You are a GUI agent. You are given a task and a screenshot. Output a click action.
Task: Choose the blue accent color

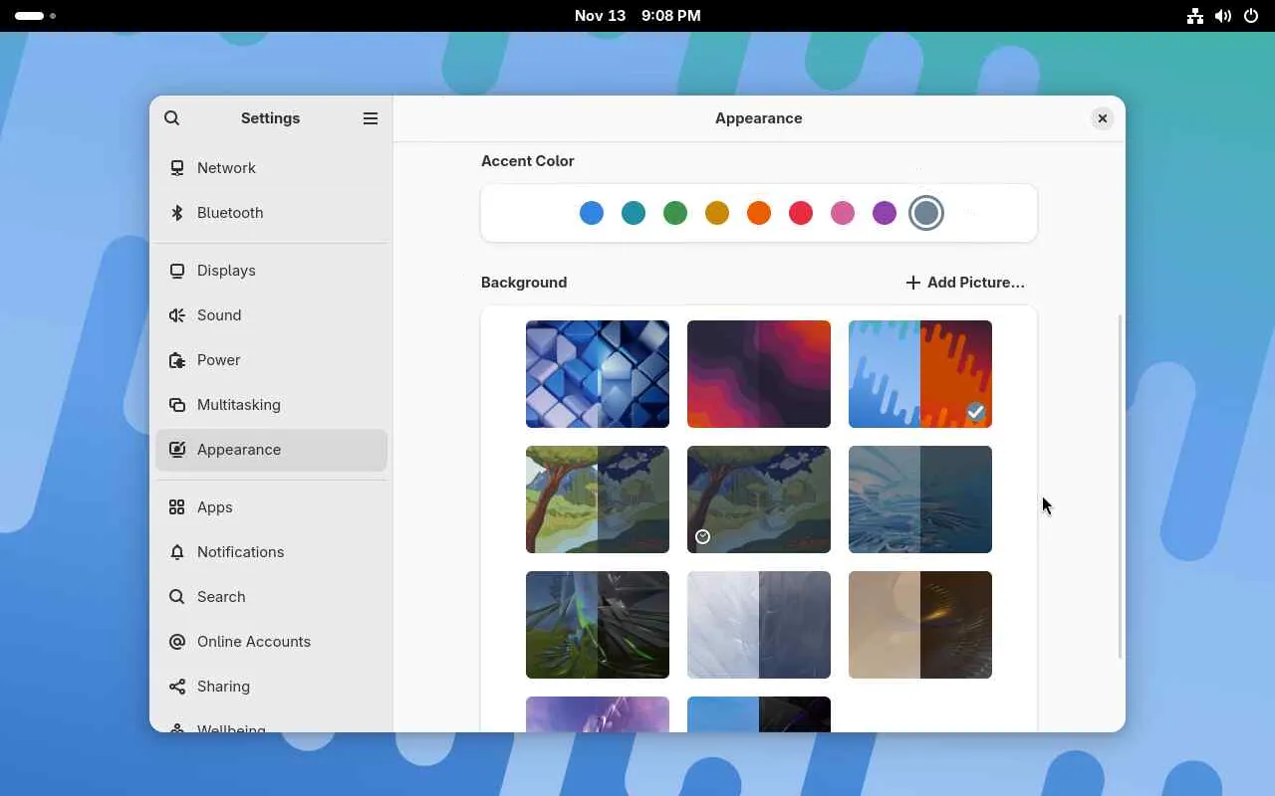click(592, 213)
